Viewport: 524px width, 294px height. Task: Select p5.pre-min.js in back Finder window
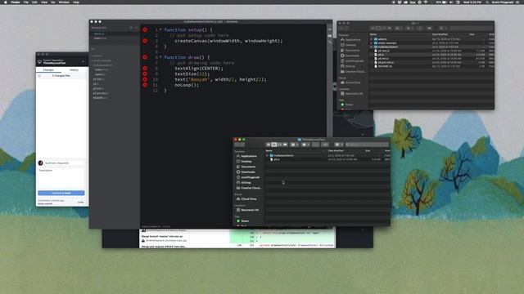386,62
